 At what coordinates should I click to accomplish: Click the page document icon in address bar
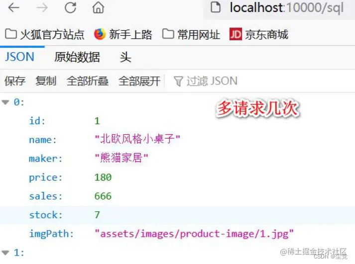215,7
